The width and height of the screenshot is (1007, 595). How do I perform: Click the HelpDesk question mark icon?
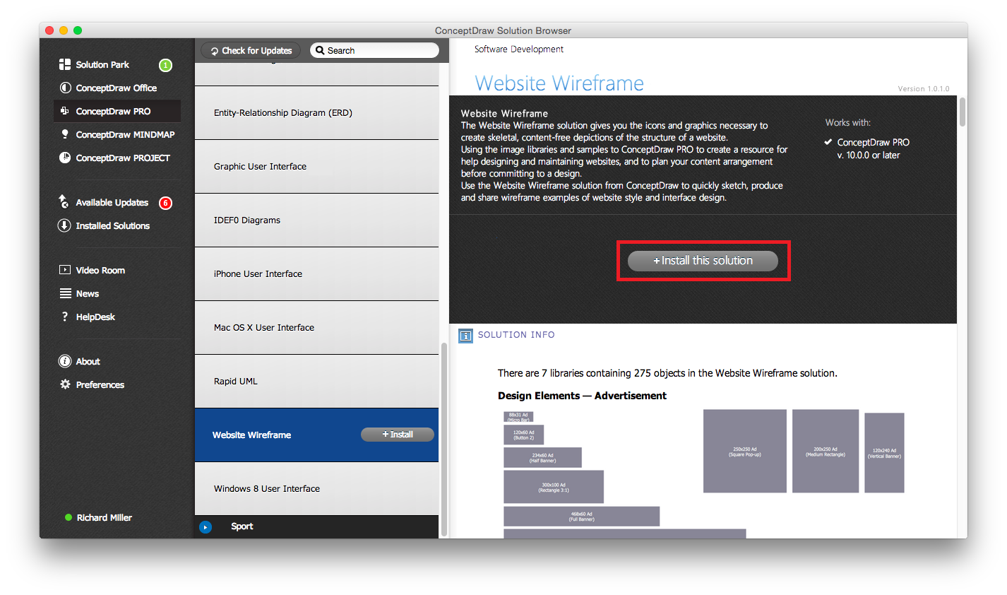65,317
